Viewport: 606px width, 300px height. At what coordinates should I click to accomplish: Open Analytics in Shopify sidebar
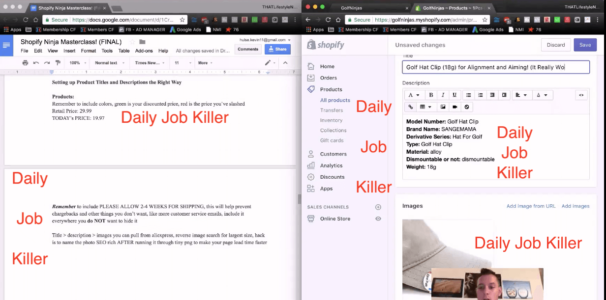point(332,165)
